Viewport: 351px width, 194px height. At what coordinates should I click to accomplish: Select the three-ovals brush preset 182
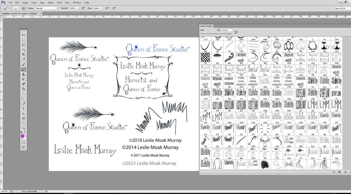point(289,46)
